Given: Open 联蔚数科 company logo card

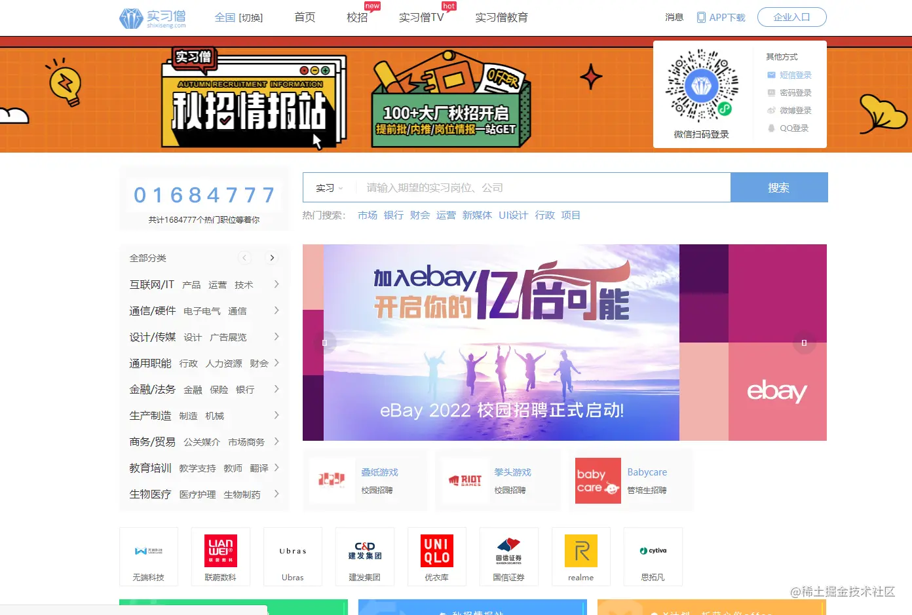Looking at the screenshot, I should point(221,557).
